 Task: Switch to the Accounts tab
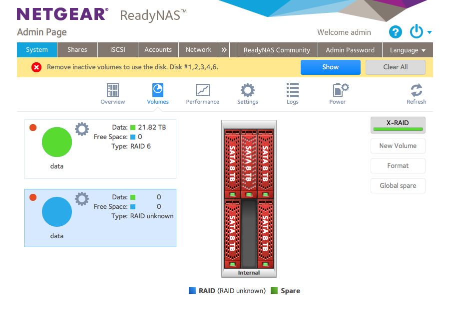[x=158, y=50]
